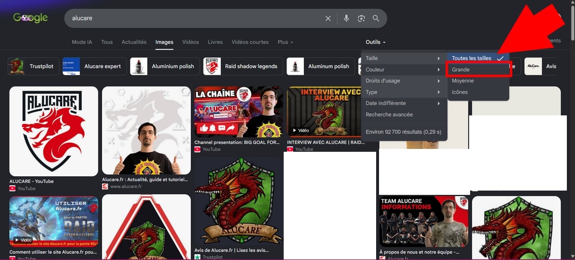The width and height of the screenshot is (575, 260).
Task: Choose the Icônes size option
Action: (478, 92)
